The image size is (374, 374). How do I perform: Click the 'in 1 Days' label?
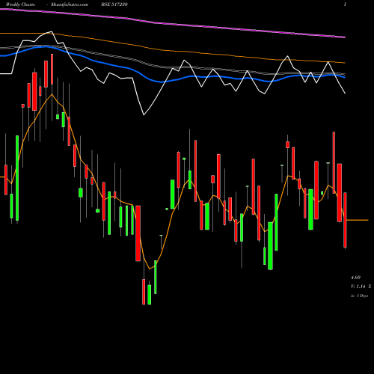pyautogui.click(x=359, y=295)
